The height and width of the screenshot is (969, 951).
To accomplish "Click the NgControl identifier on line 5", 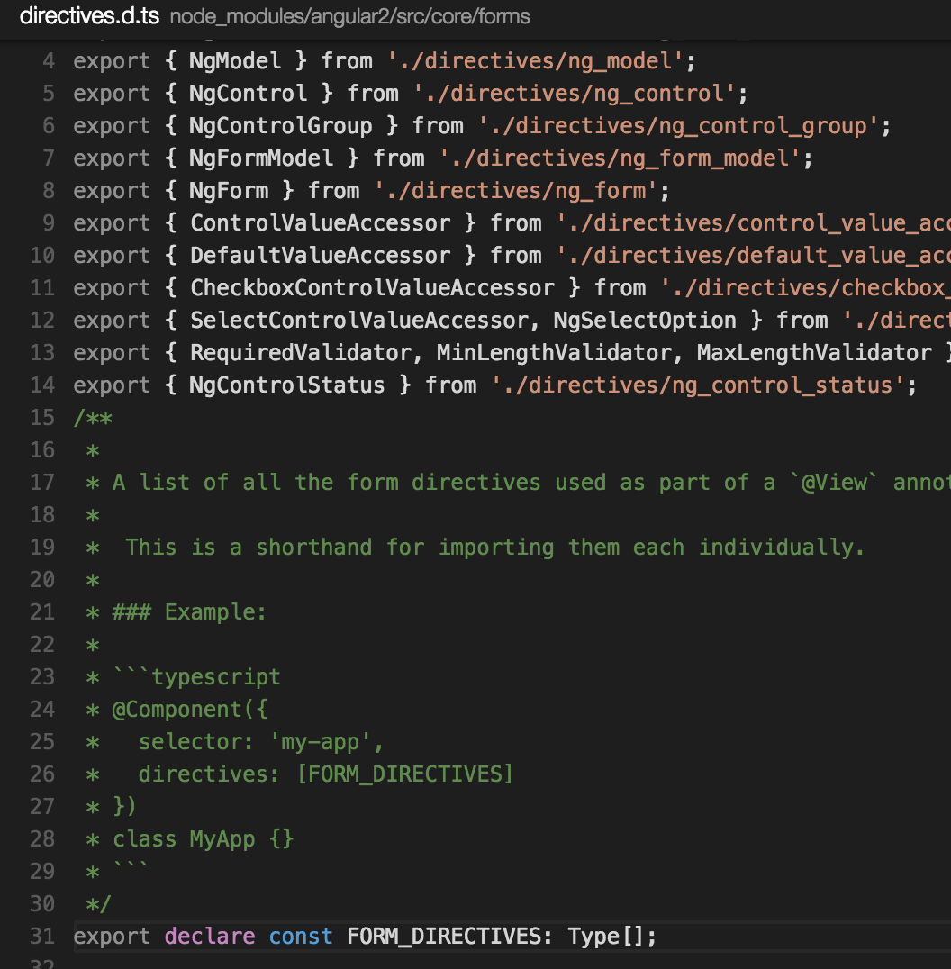I will 248,94.
